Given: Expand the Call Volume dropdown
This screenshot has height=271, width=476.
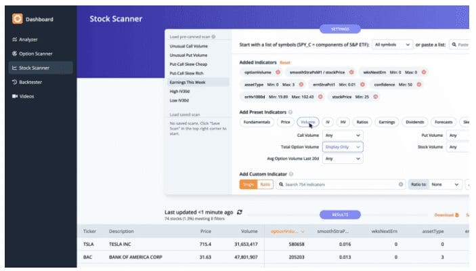Looking at the screenshot, I should pos(342,135).
